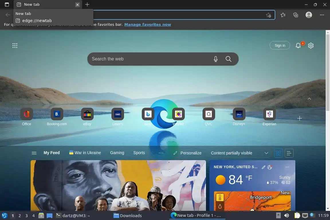Select the My Feed tab
Viewport: 330px width, 220px height.
[x=52, y=153]
